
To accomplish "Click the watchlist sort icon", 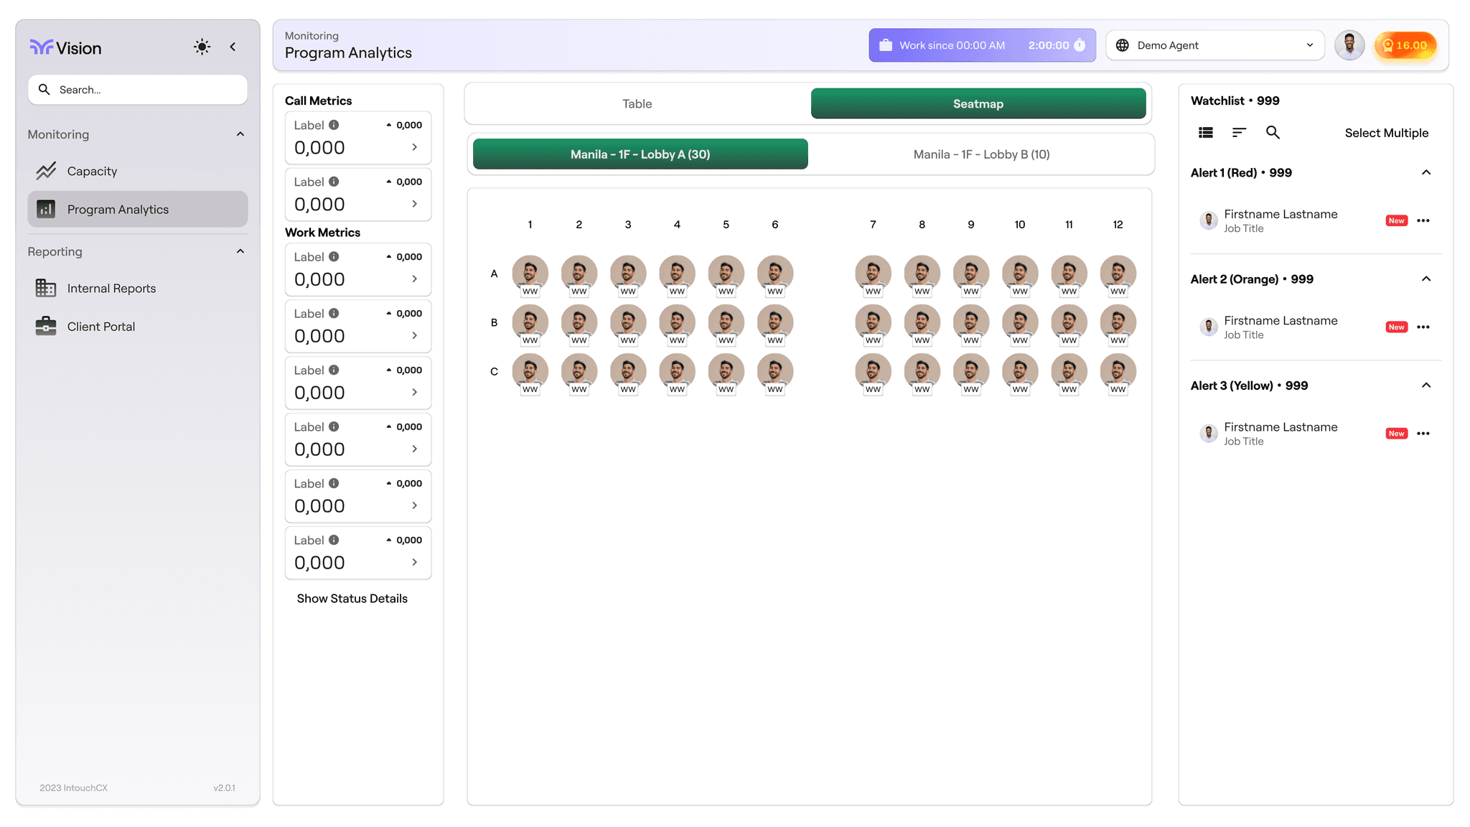I will [1239, 132].
